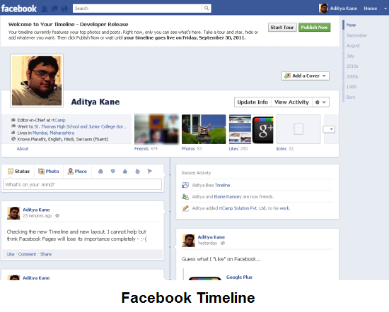Image resolution: width=389 pixels, height=312 pixels.
Task: Like the post about new Timeline layout
Action: (x=11, y=254)
